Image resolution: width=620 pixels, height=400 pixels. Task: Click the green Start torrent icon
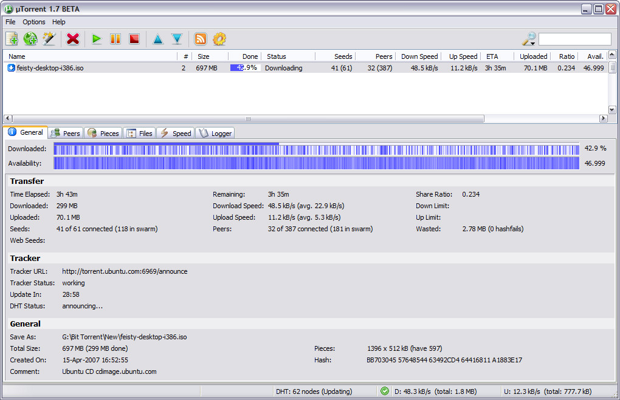[97, 39]
